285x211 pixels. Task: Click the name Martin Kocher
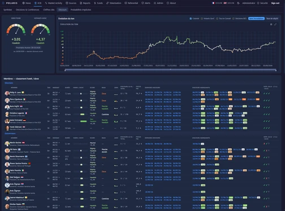15,143
